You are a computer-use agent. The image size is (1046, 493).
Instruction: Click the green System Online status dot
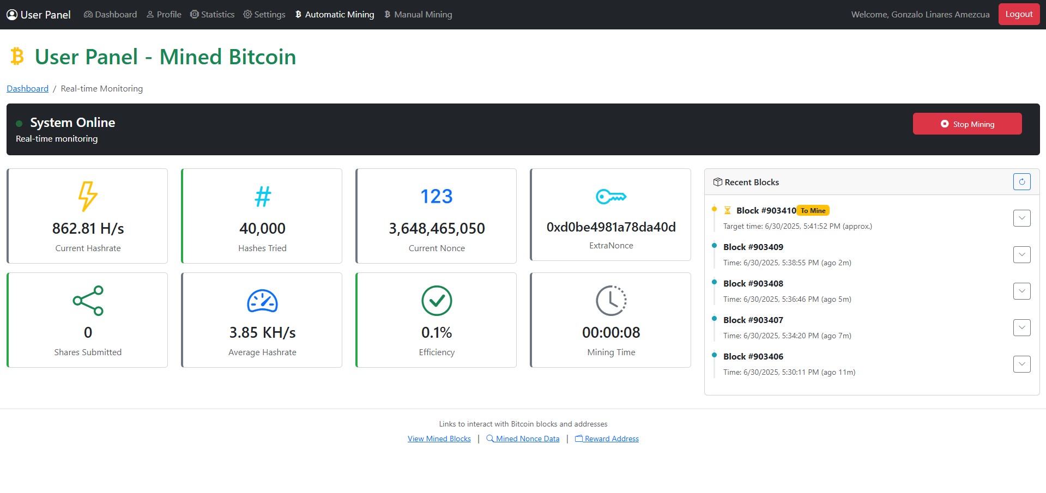(19, 124)
